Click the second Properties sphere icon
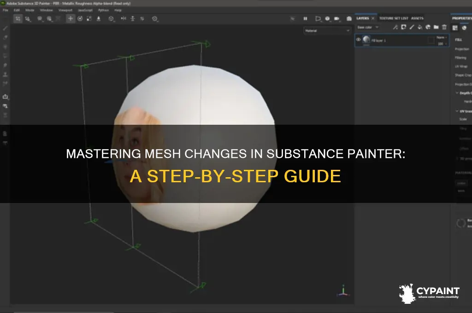The width and height of the screenshot is (472, 313). (x=464, y=28)
